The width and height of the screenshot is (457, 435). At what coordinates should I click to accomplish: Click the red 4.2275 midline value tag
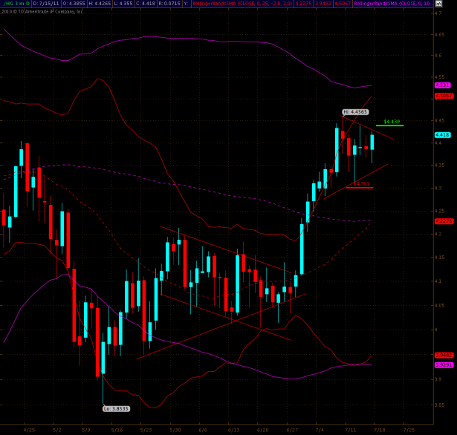tap(443, 221)
